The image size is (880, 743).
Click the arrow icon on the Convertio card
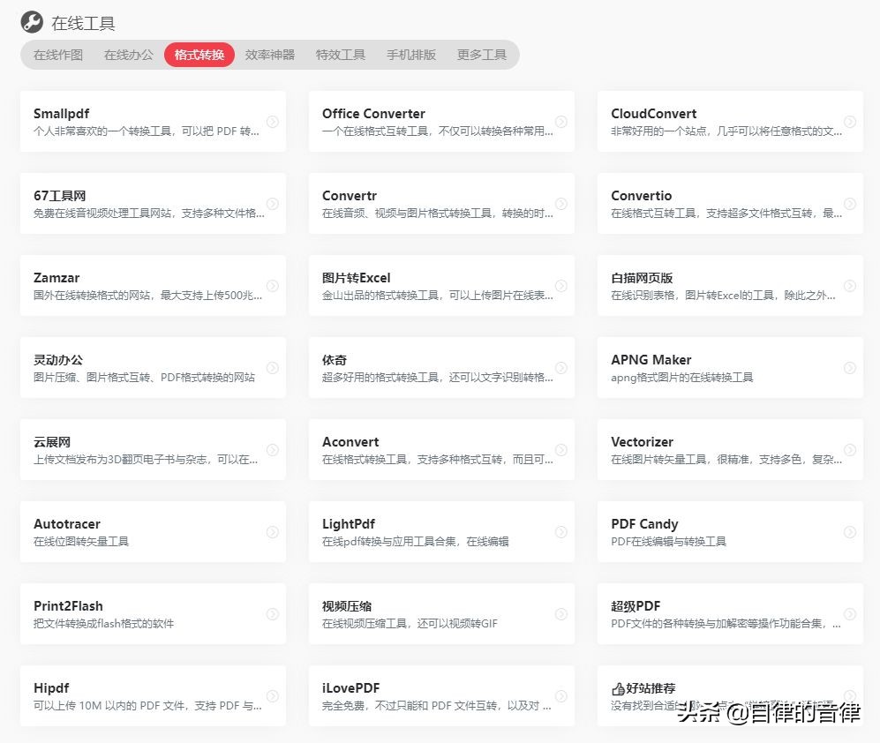click(850, 203)
